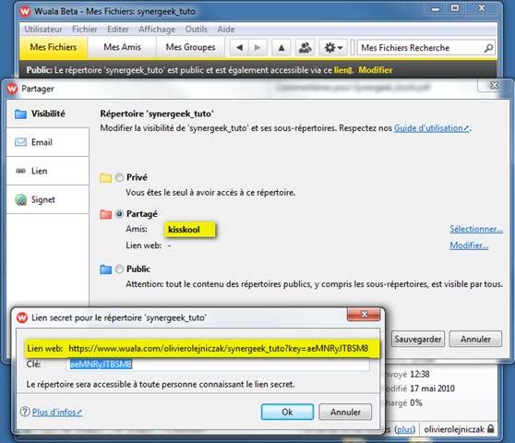
Task: Click the yellow Privé folder icon
Action: [106, 177]
